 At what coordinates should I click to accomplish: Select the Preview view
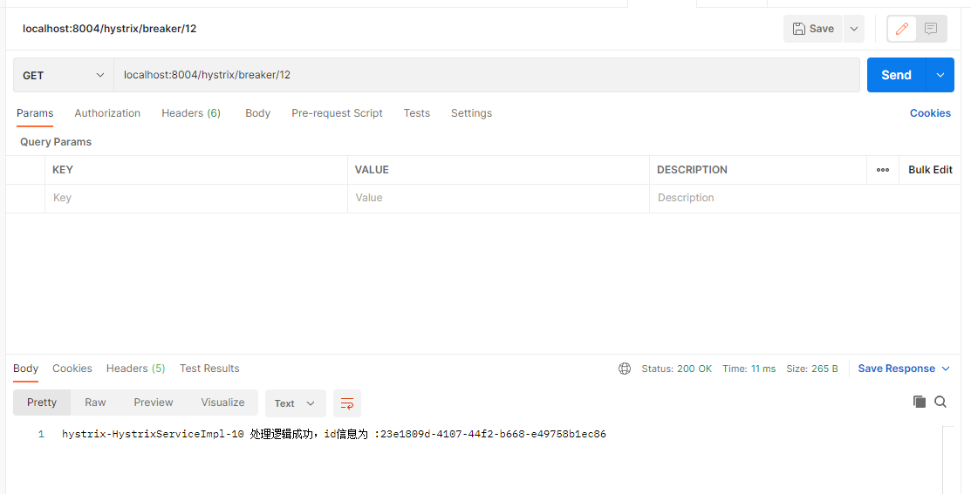pos(153,403)
